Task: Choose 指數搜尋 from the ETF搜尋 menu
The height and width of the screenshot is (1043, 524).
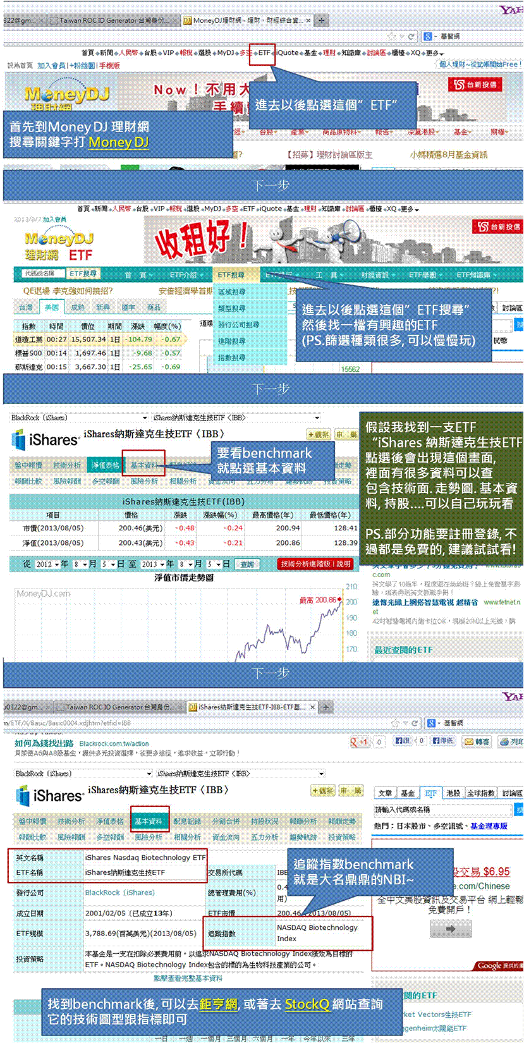Action: click(x=232, y=358)
